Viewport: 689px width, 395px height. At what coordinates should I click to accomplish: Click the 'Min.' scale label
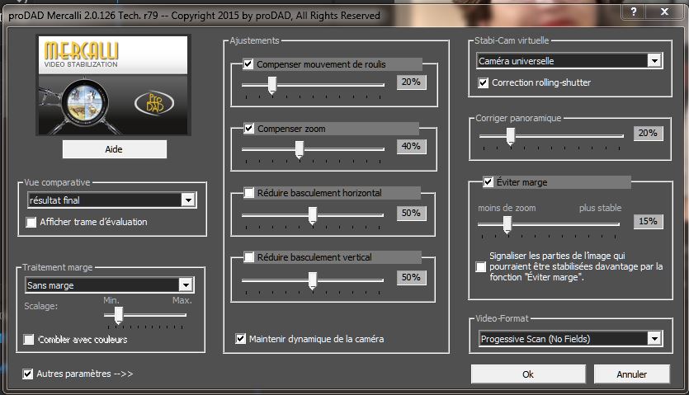point(111,300)
